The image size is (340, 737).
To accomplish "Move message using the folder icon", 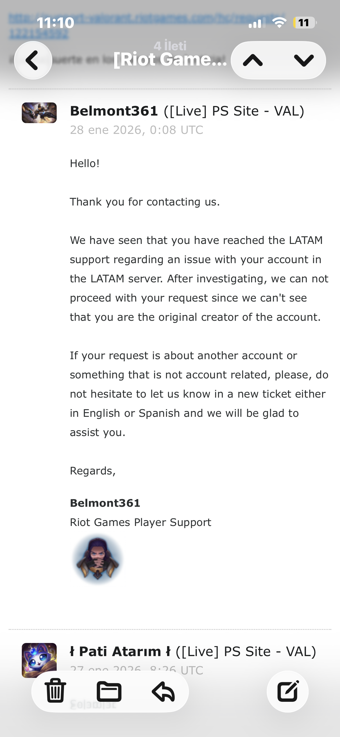I will pos(109,692).
